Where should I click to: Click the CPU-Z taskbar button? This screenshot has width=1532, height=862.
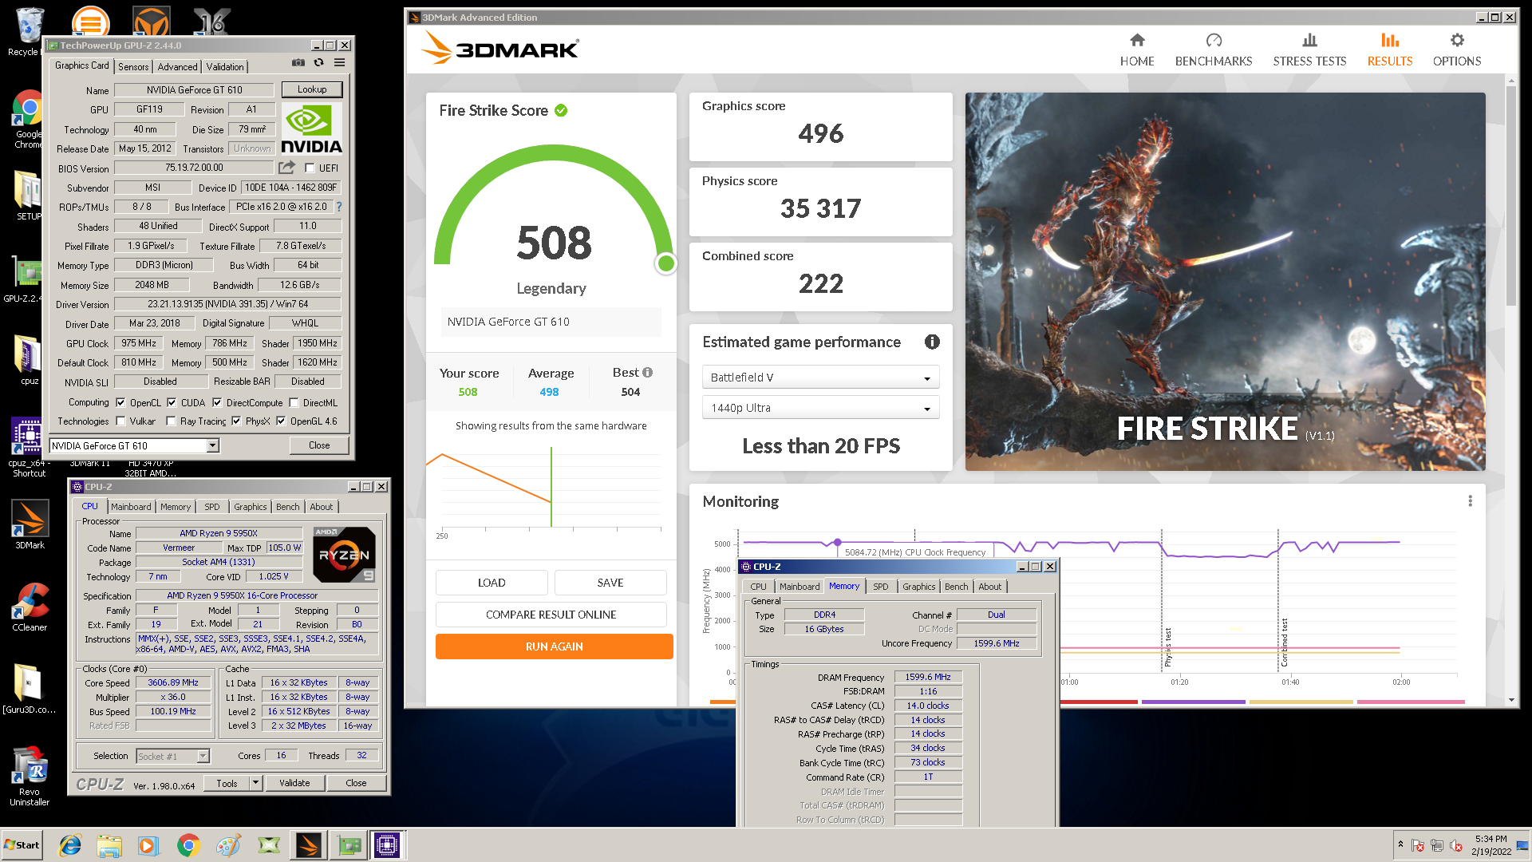(x=387, y=845)
